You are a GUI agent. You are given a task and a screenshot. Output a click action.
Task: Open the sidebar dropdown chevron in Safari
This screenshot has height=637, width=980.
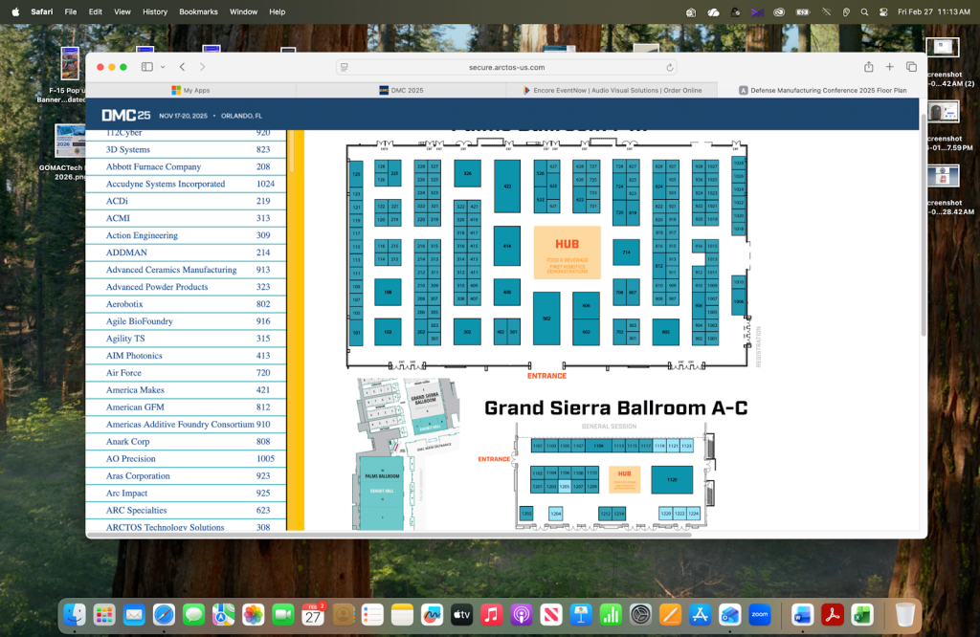(x=163, y=67)
